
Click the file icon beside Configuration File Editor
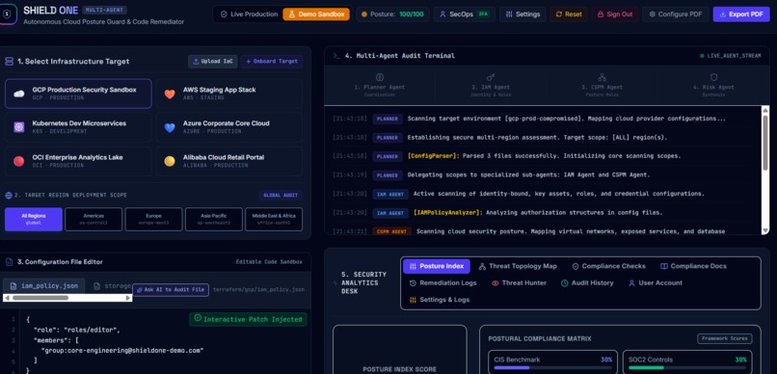[x=9, y=262]
